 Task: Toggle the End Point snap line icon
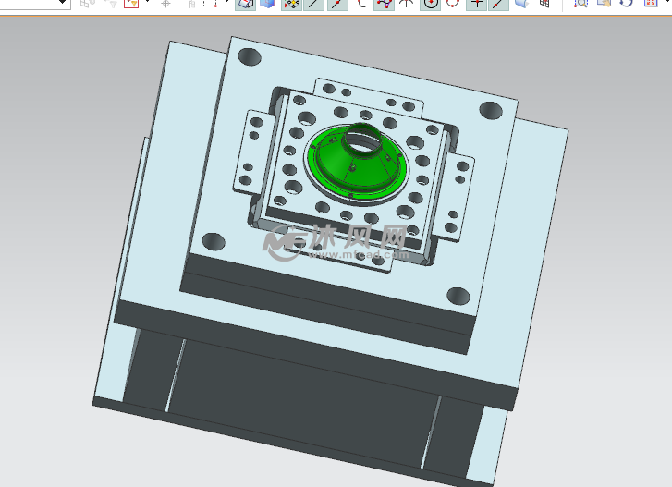pos(315,4)
